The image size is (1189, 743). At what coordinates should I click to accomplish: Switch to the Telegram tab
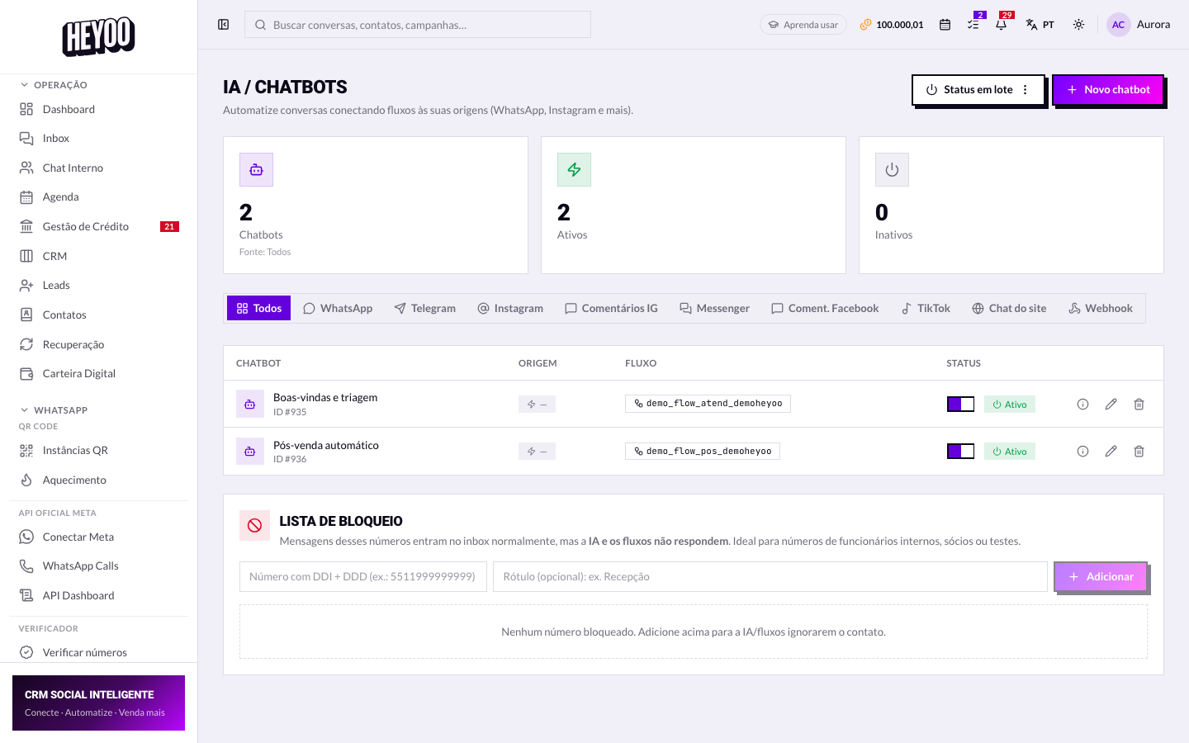click(425, 308)
